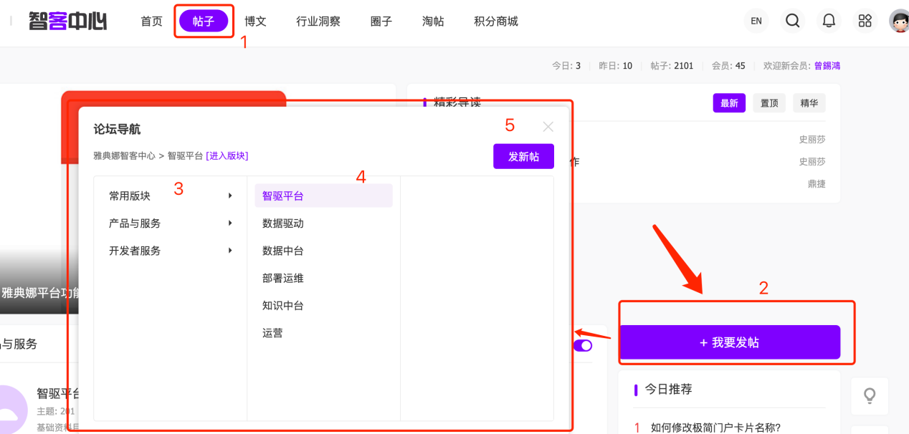The width and height of the screenshot is (909, 434).
Task: Open the 帖子 navigation tab
Action: (x=204, y=21)
